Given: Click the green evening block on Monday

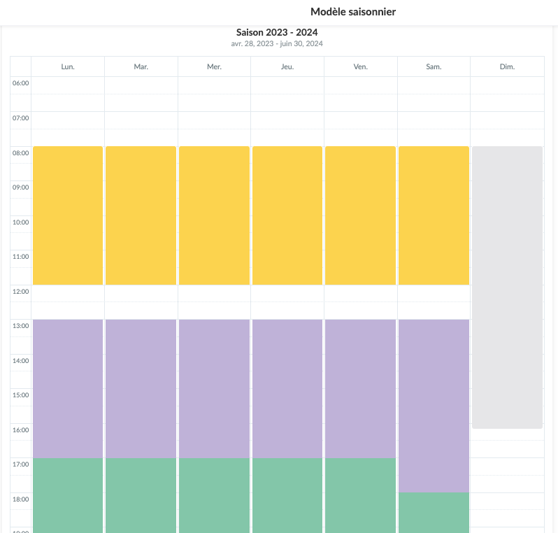Looking at the screenshot, I should (68, 495).
